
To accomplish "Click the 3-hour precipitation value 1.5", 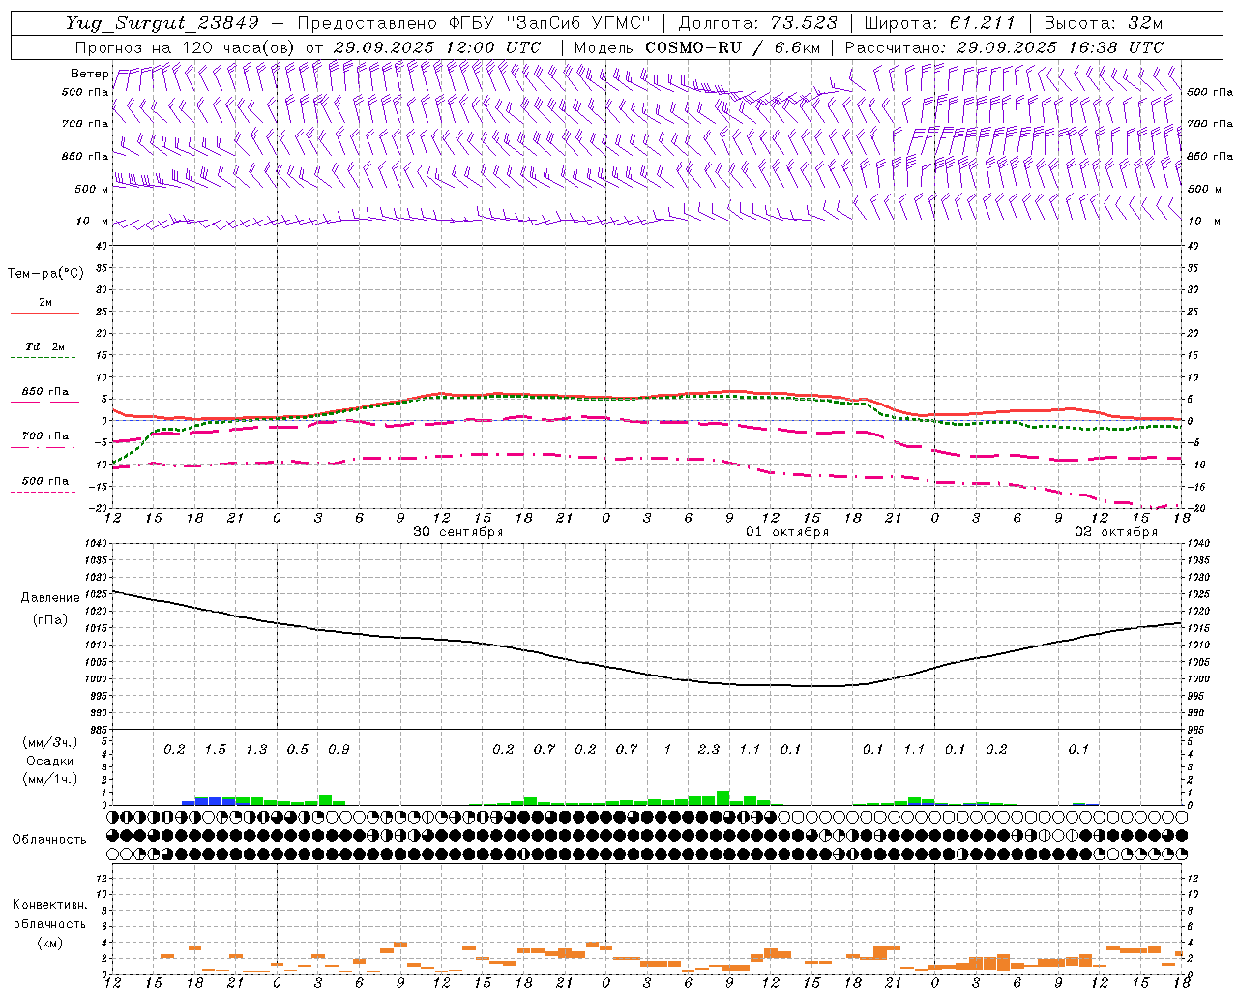I will click(215, 750).
